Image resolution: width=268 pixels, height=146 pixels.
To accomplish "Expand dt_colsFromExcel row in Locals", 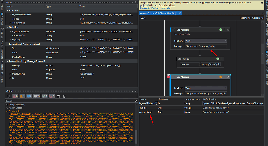I will (x=10, y=31).
